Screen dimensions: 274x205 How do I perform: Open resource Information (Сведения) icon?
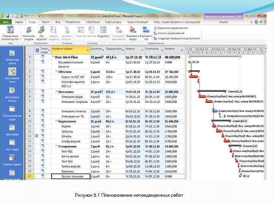[x=81, y=30]
